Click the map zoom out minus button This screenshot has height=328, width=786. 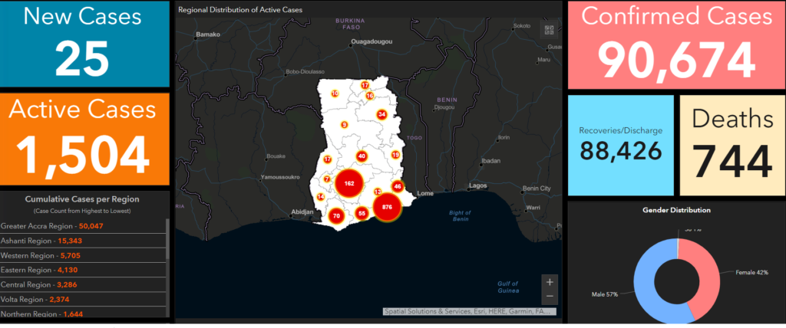tap(549, 296)
